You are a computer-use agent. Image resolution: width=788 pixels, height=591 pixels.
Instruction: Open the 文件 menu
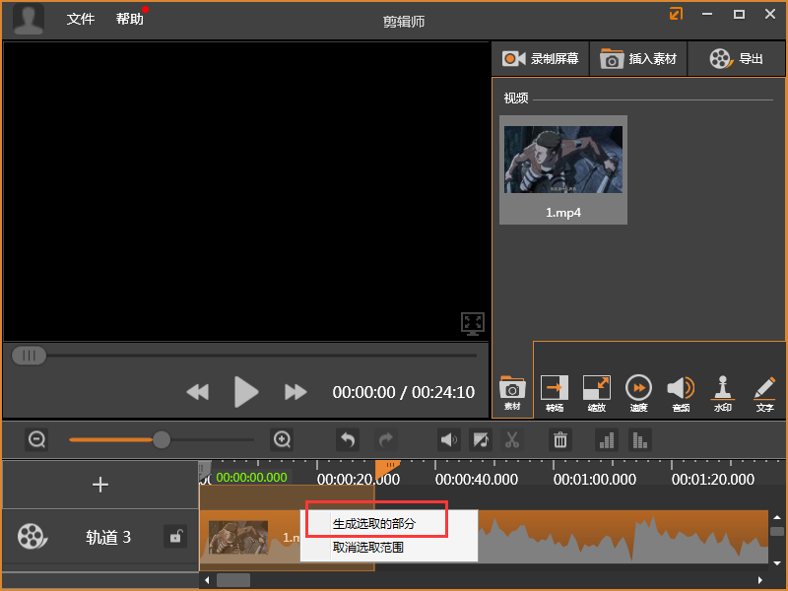pyautogui.click(x=80, y=20)
